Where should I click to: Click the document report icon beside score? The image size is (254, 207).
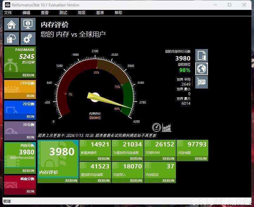pos(202,55)
